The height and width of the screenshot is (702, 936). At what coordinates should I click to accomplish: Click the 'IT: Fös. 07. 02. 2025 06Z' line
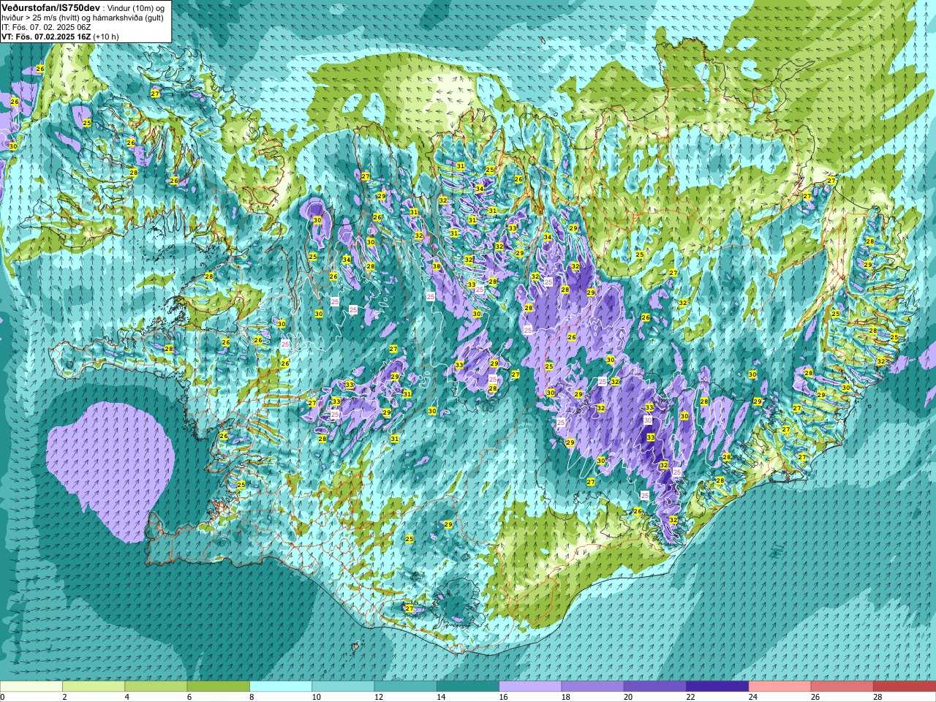tap(46, 26)
